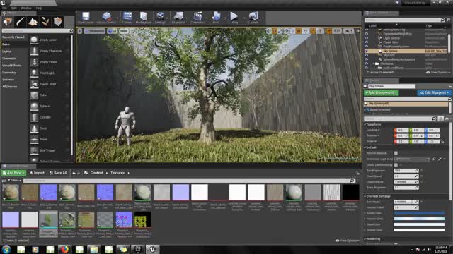The height and width of the screenshot is (254, 453).
Task: Click the Build toolbar icon
Action: point(216,18)
